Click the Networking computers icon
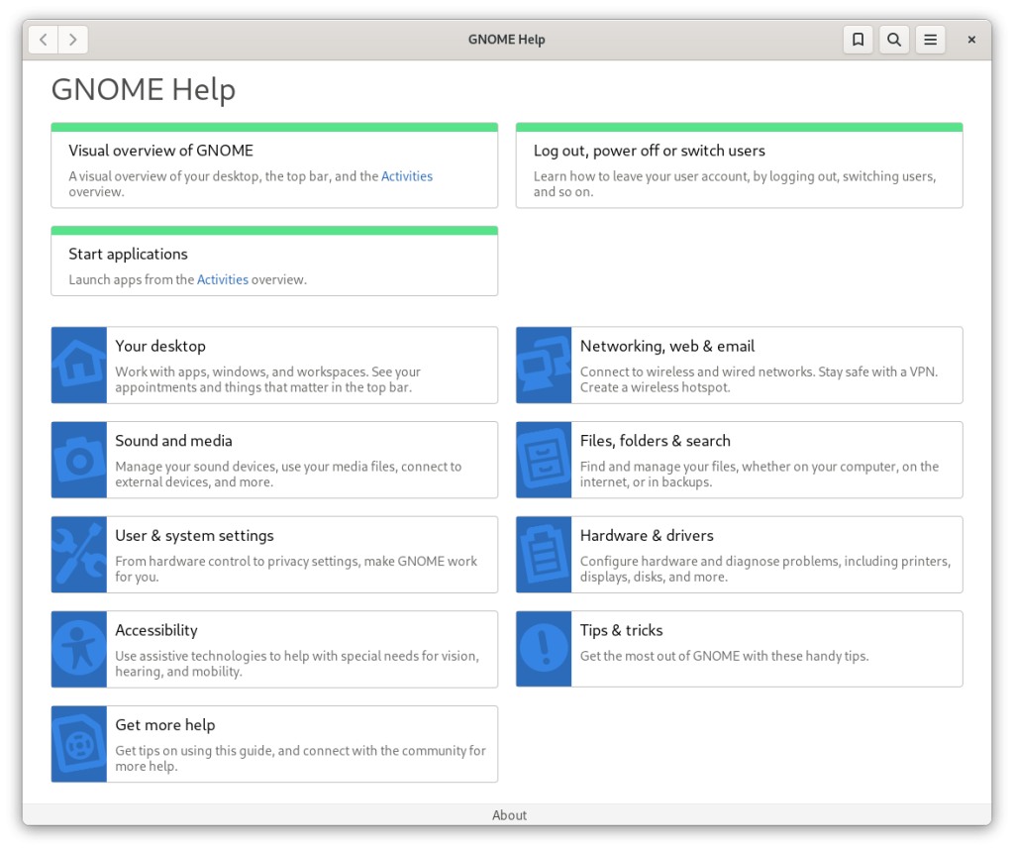 click(544, 365)
